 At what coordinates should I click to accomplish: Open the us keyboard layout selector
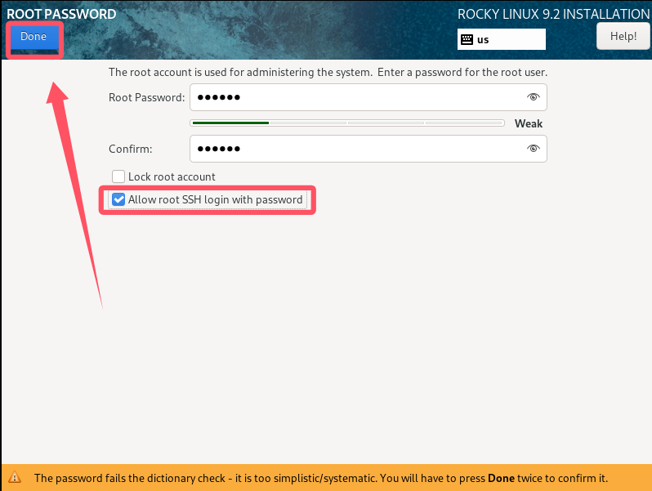coord(501,39)
